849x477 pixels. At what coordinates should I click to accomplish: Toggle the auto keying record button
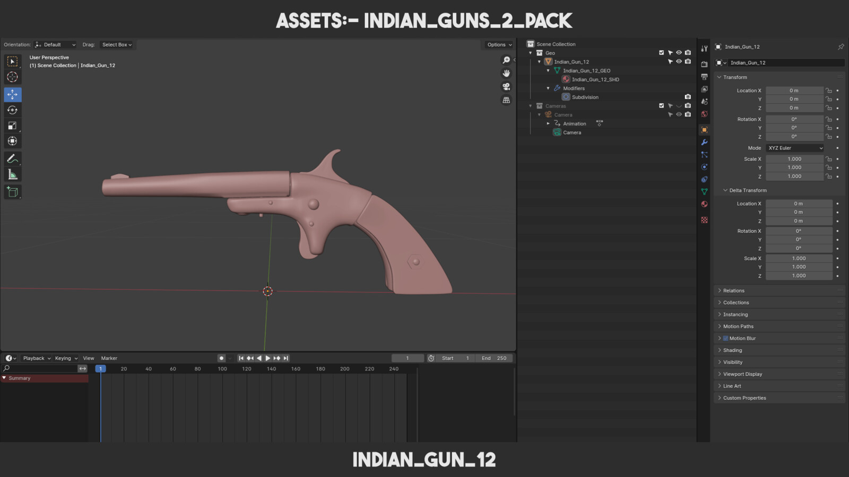[x=222, y=358]
